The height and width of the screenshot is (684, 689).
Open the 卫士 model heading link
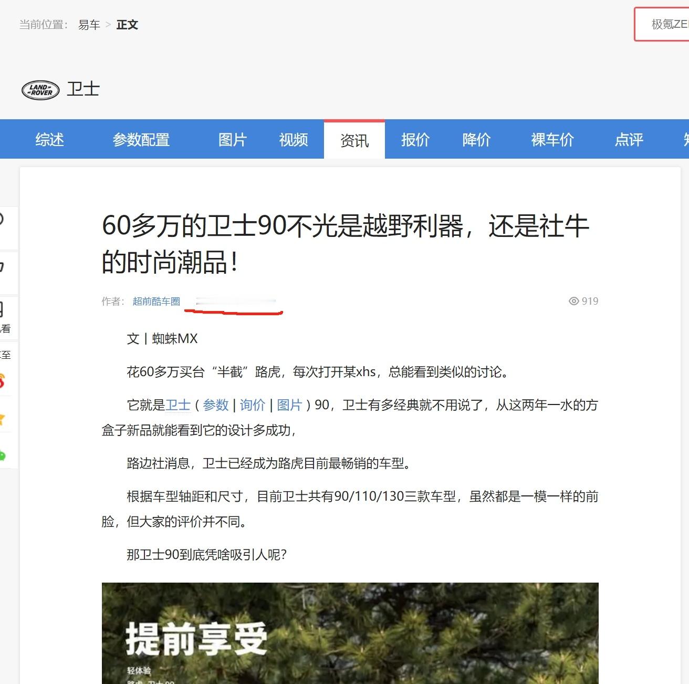(x=83, y=89)
